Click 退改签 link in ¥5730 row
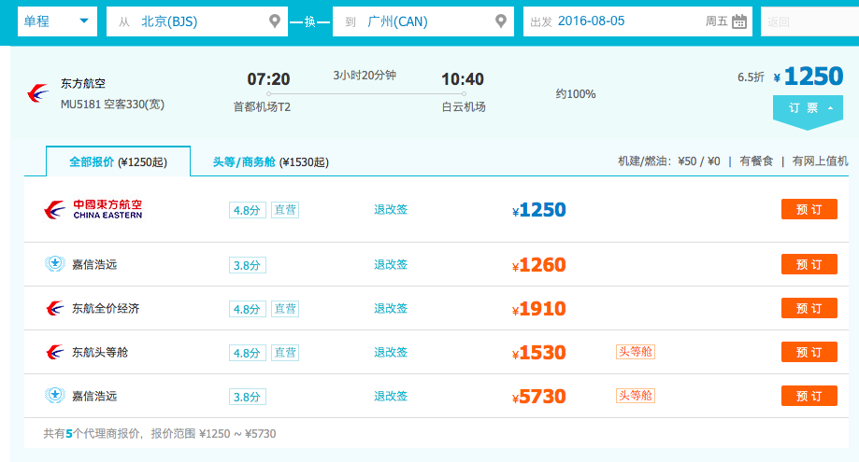 point(391,396)
